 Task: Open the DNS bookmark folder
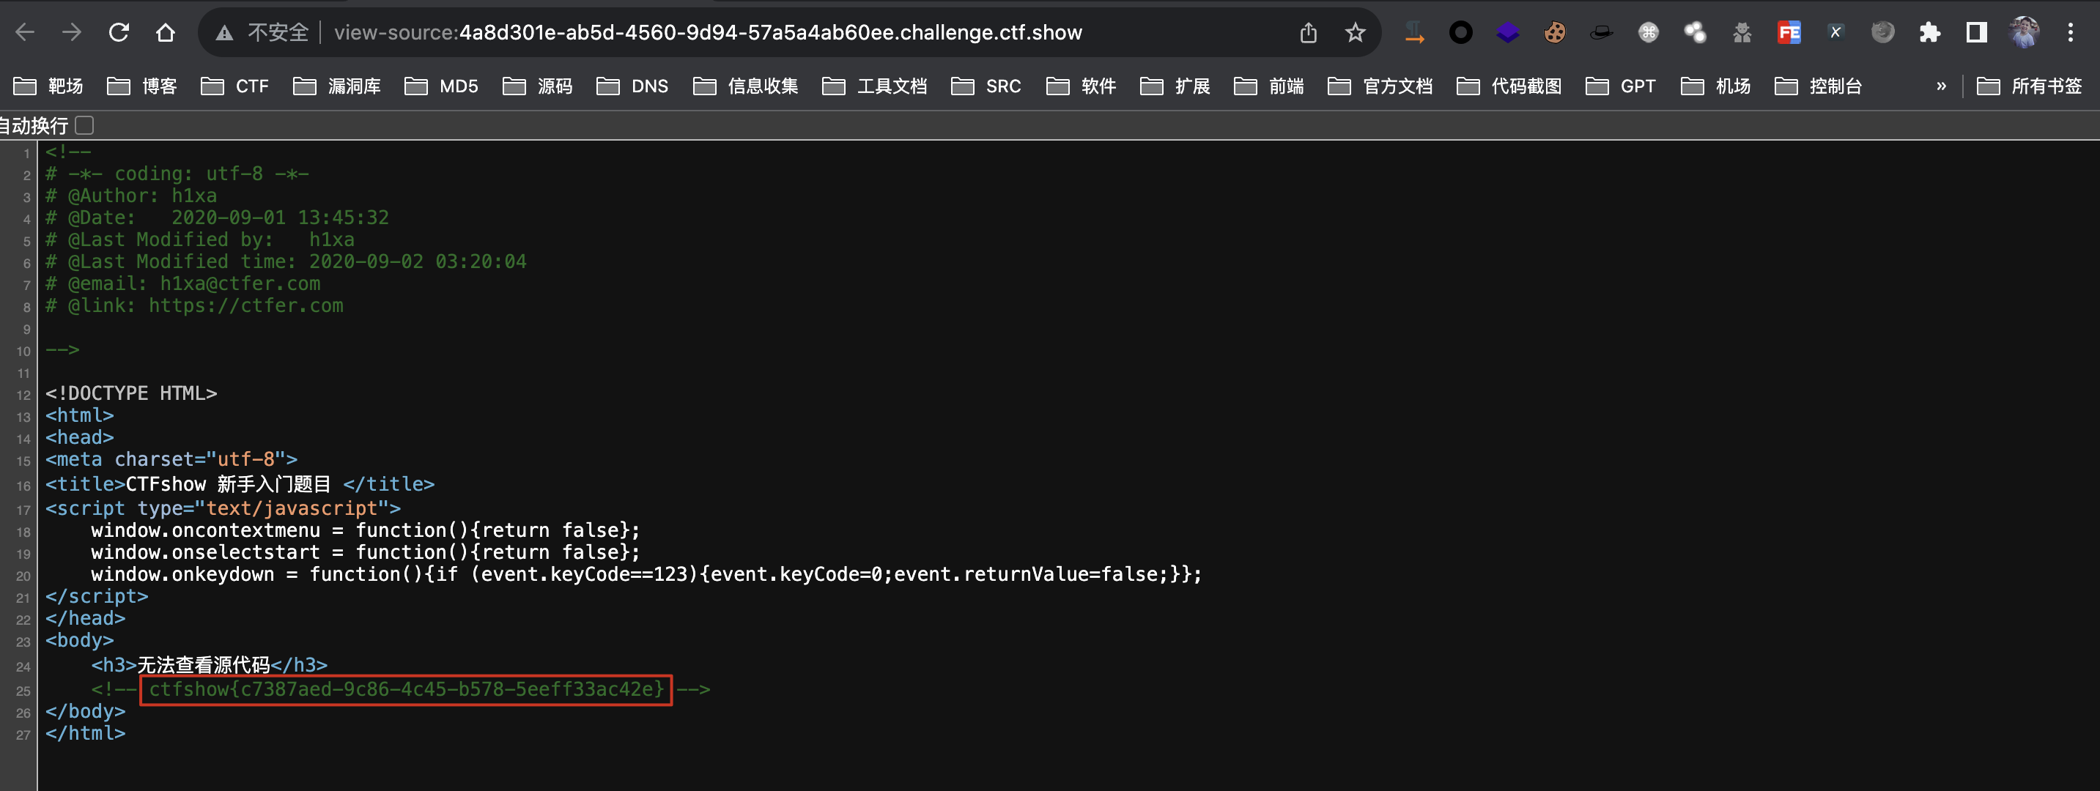(632, 86)
